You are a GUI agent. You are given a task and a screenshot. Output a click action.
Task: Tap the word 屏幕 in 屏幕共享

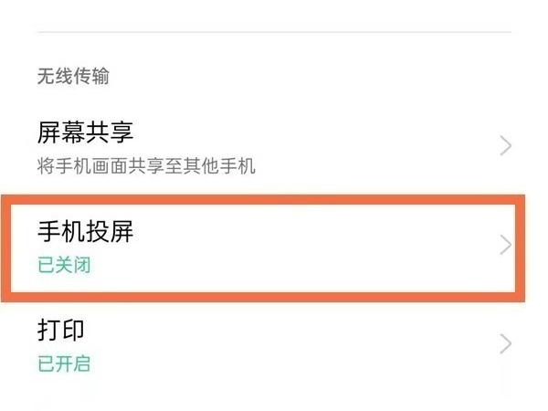click(x=61, y=132)
